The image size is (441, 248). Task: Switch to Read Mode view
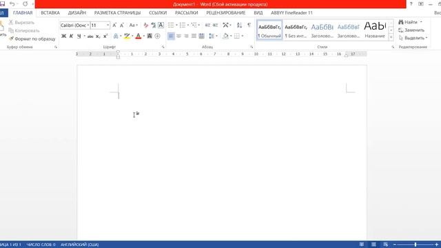362,245
